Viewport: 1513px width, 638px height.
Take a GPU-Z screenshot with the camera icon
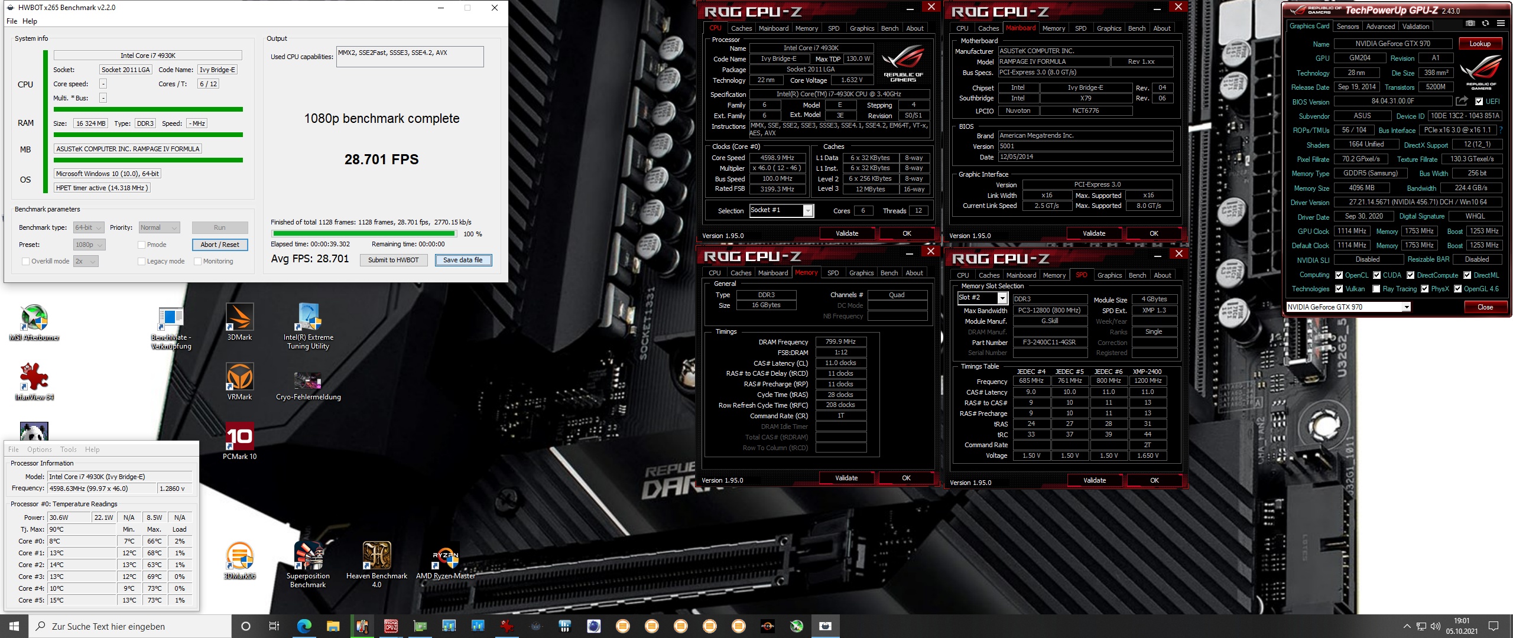1470,24
